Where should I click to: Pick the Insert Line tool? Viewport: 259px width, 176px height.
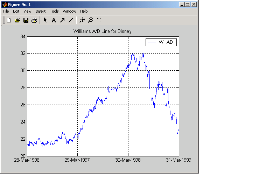pos(71,20)
